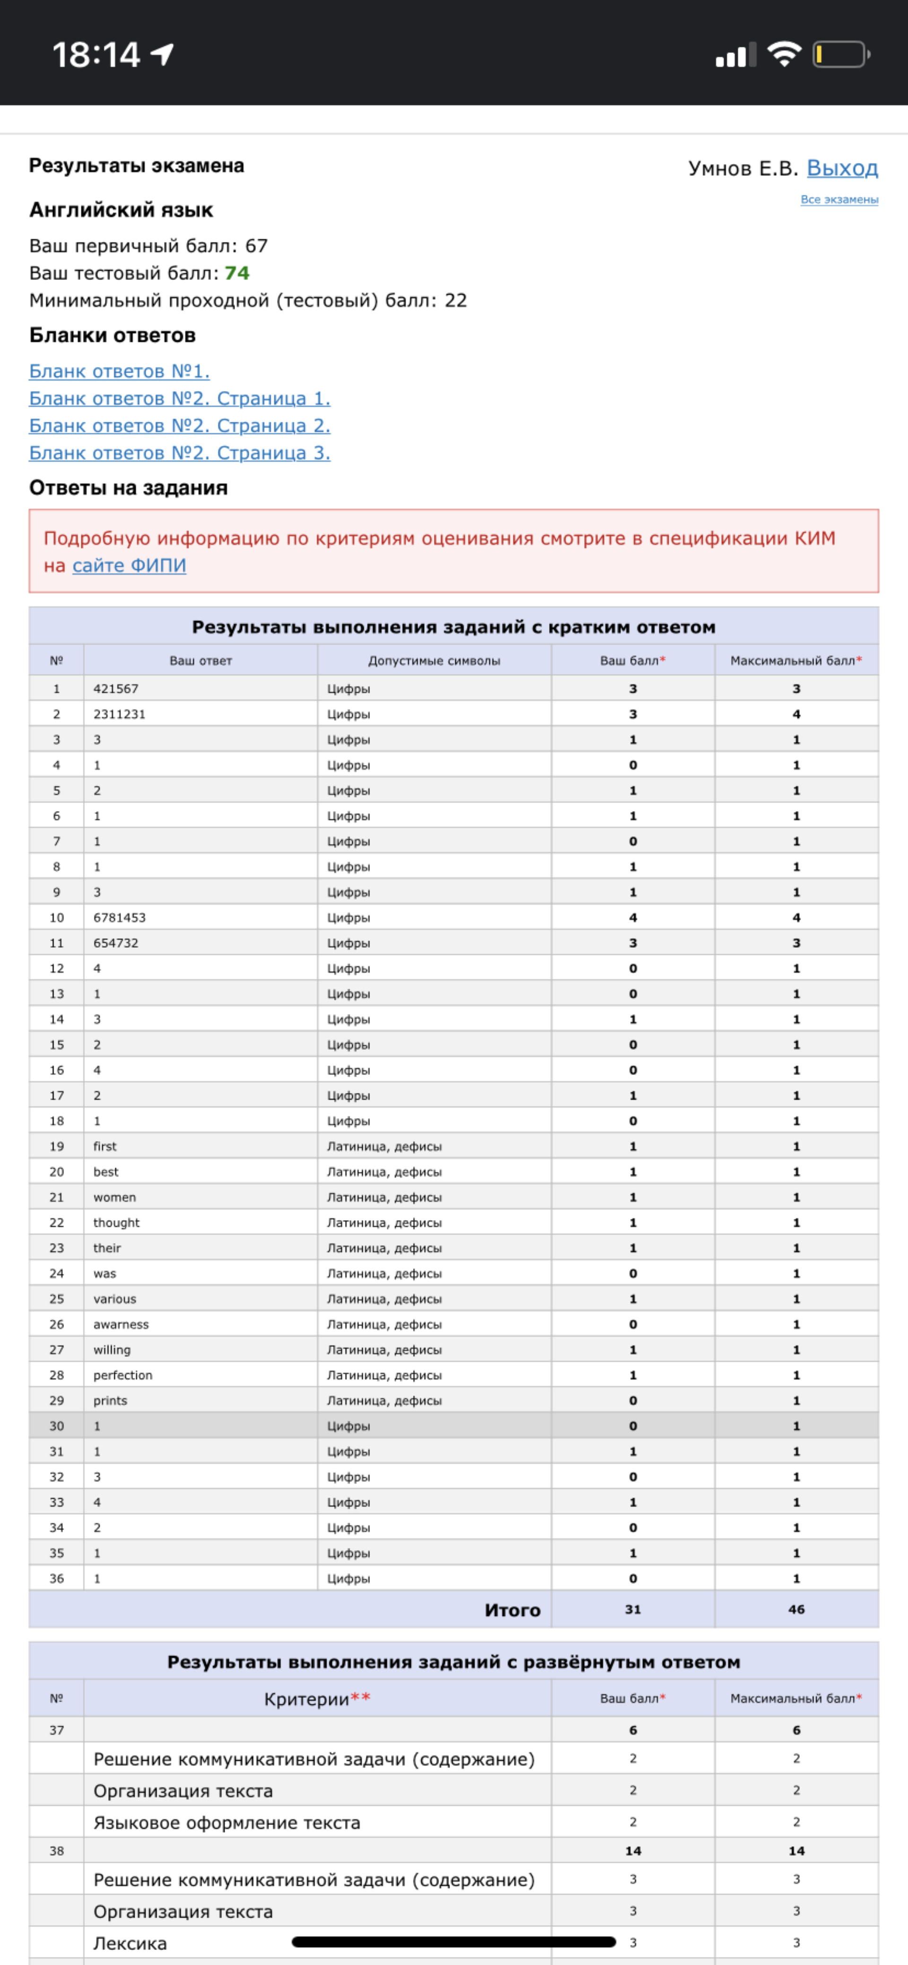Click the row number 30 cell

(x=56, y=1426)
